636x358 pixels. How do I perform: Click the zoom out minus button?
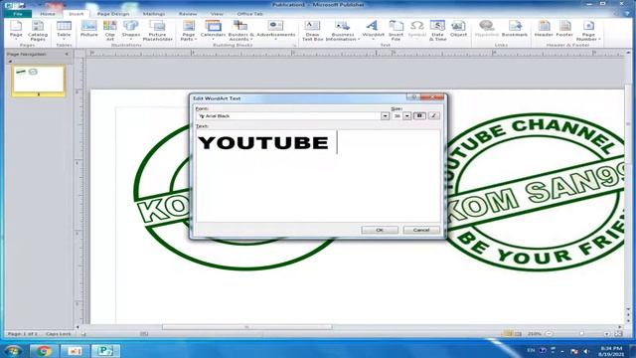pos(550,334)
